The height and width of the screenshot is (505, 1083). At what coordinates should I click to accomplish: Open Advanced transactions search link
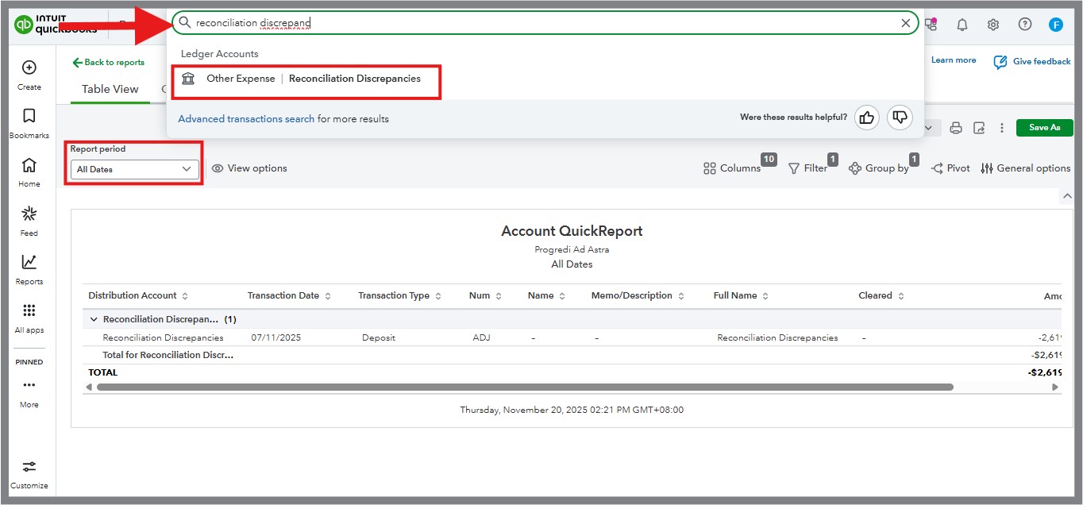[246, 119]
